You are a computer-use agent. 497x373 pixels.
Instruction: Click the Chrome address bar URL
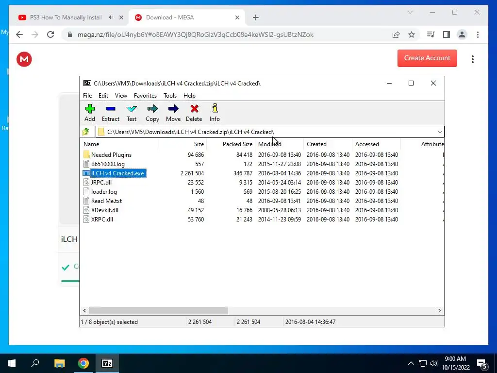pos(195,34)
